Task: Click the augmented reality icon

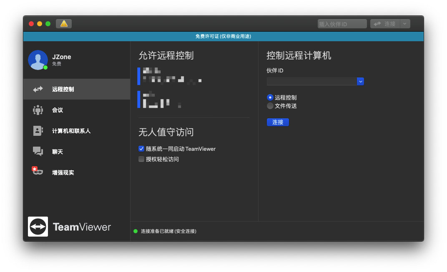Action: pyautogui.click(x=38, y=171)
